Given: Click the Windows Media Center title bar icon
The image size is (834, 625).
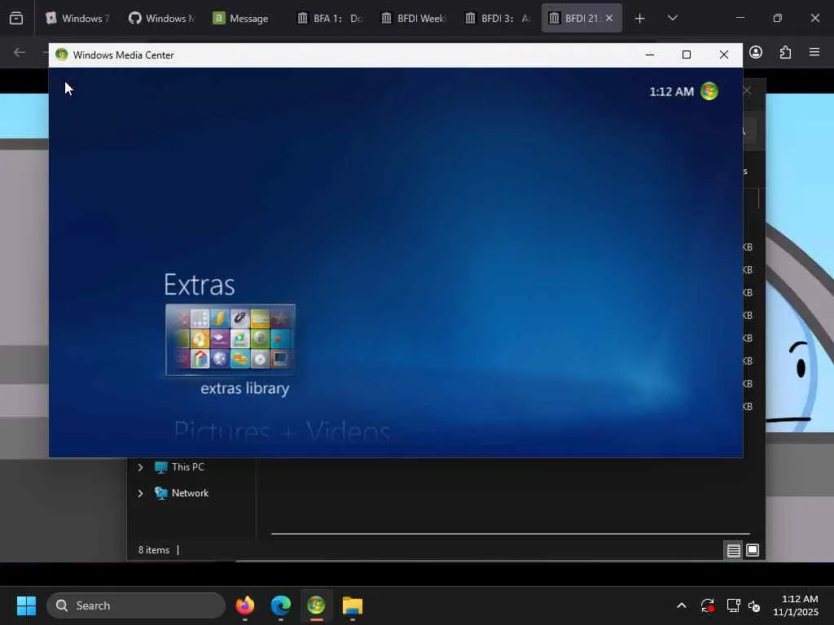Looking at the screenshot, I should click(x=62, y=55).
